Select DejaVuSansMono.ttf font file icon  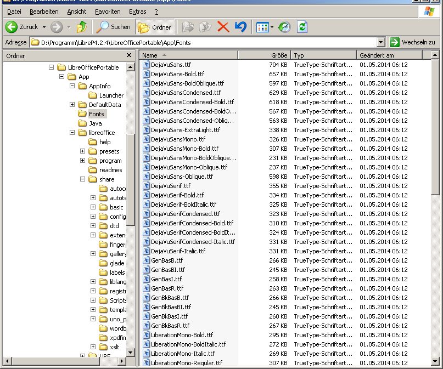pyautogui.click(x=146, y=139)
